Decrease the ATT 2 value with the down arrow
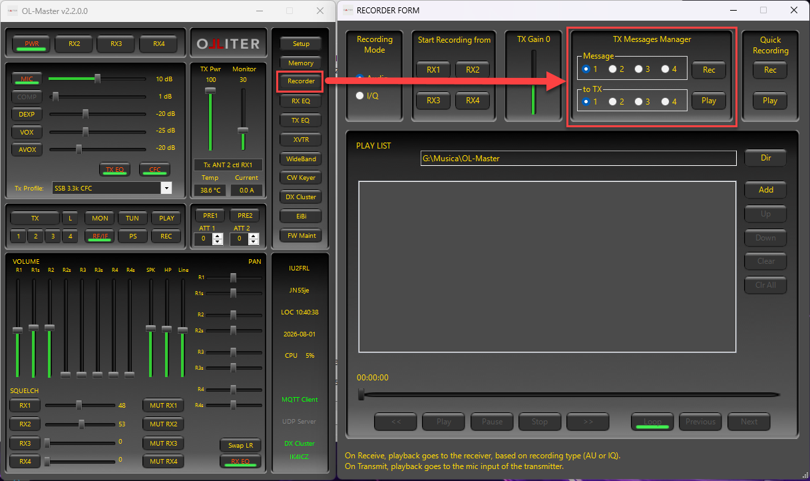 click(254, 242)
